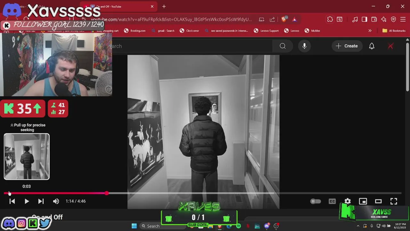Skip to previous video in playlist
The height and width of the screenshot is (231, 410).
tap(12, 201)
